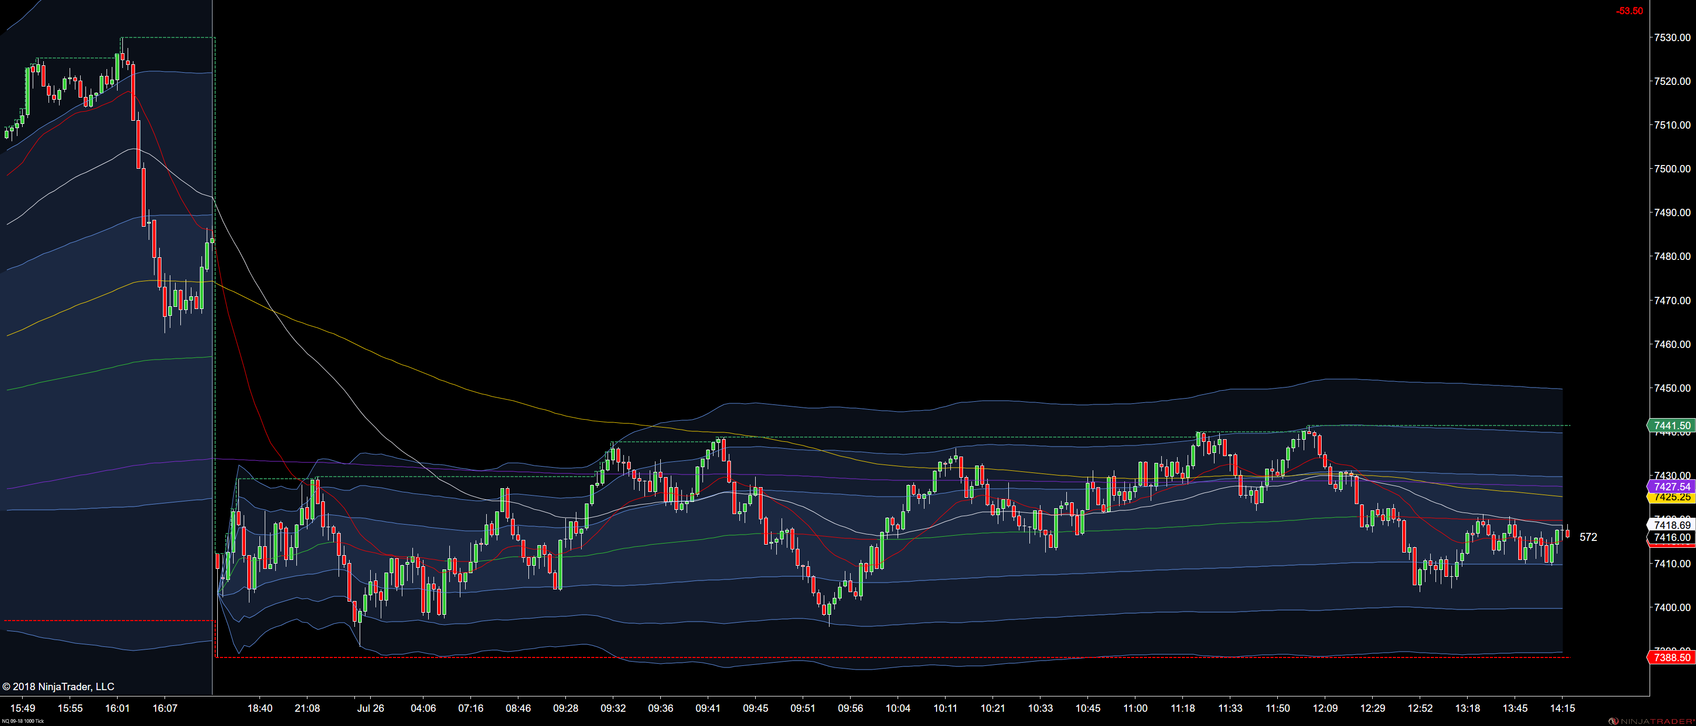Click the 11:33 time axis label

pyautogui.click(x=1230, y=708)
